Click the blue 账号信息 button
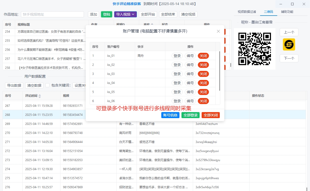This screenshot has width=310, height=191. 170,115
